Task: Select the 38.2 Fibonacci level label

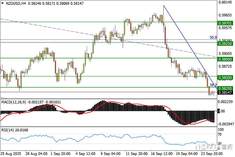Action: tap(213, 85)
